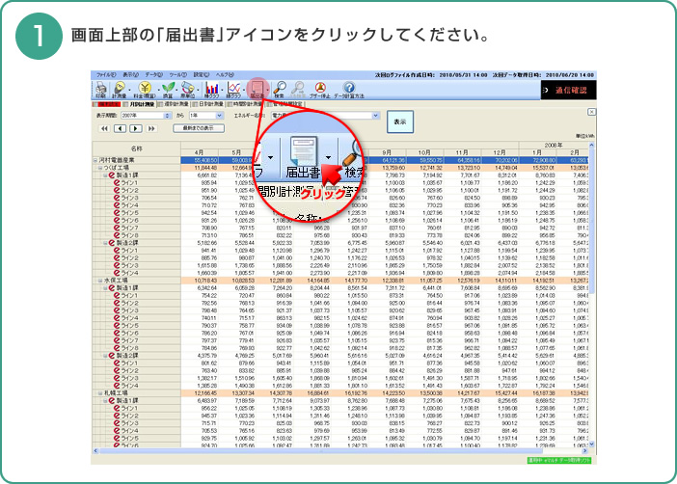Open データ計算方法 help icon
677x484 pixels.
[349, 88]
